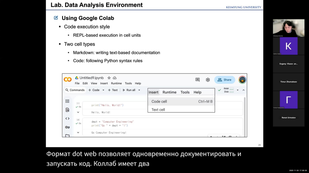This screenshot has width=309, height=173.
Task: Choose Text cell from Insert menu
Action: (158, 110)
